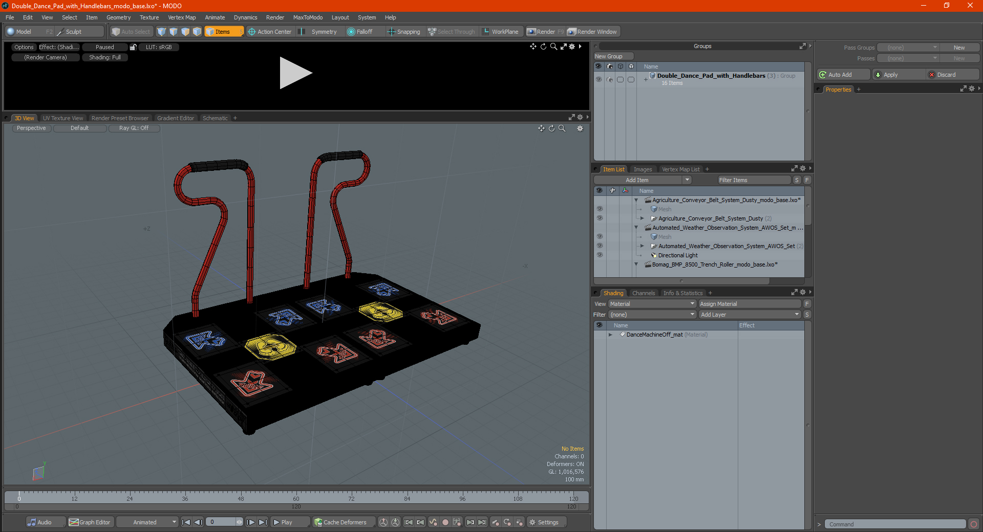Image resolution: width=983 pixels, height=532 pixels.
Task: Expand Automated_Weather_Observation_System_AWOS_Set group
Action: click(x=643, y=246)
